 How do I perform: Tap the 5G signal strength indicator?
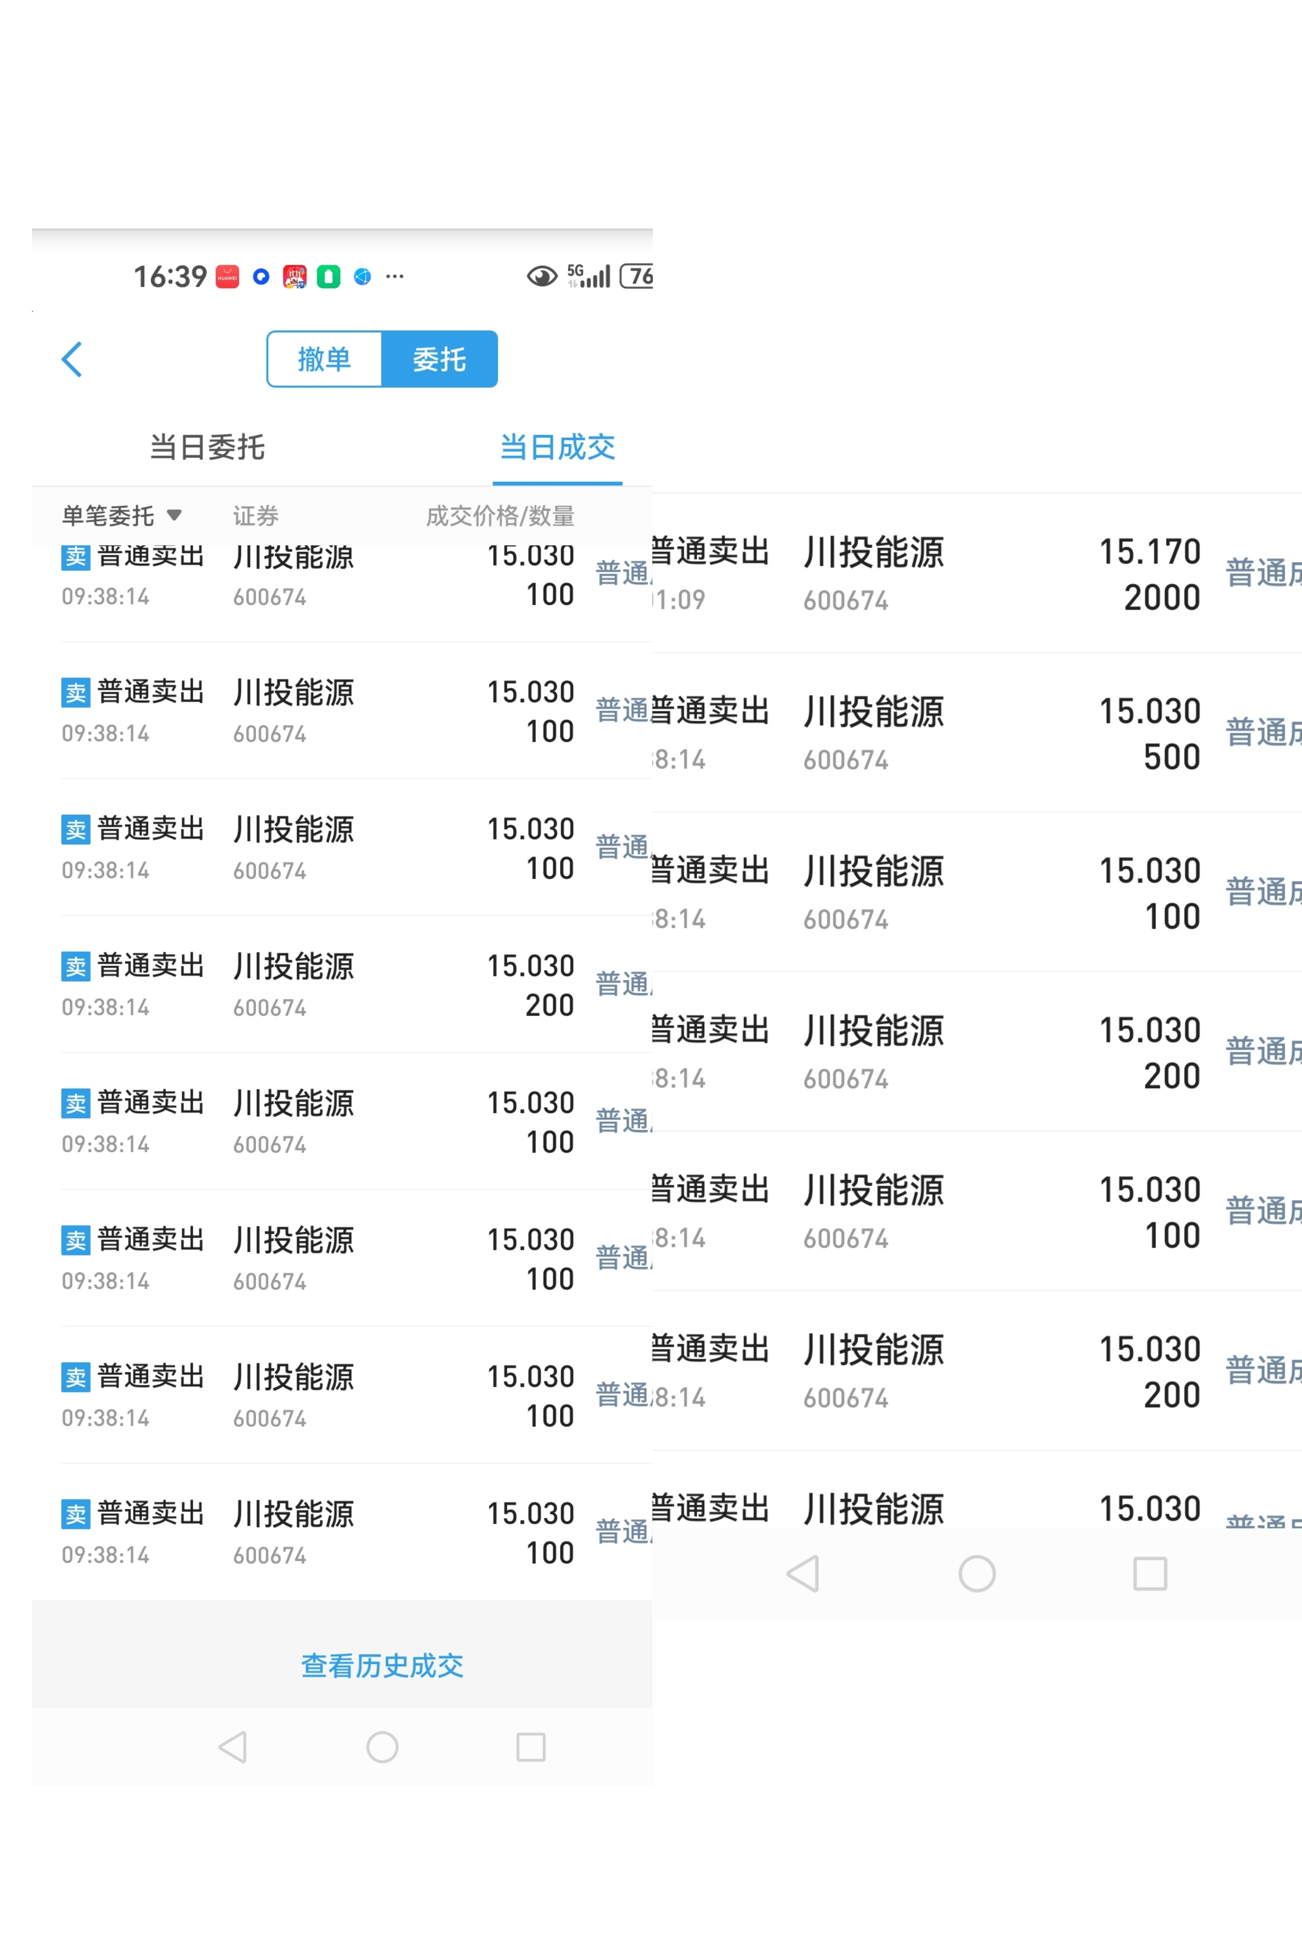(589, 276)
